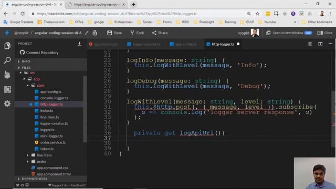Place cursor on code line 37
The width and height of the screenshot is (336, 189).
pyautogui.click(x=225, y=138)
